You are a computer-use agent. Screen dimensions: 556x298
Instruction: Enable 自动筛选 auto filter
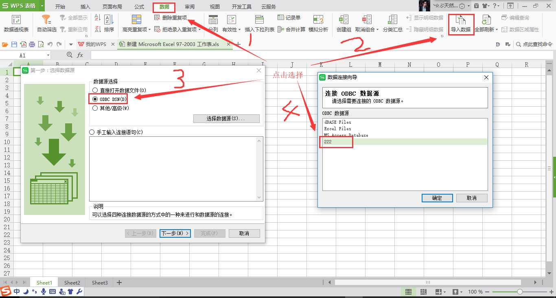click(x=47, y=24)
